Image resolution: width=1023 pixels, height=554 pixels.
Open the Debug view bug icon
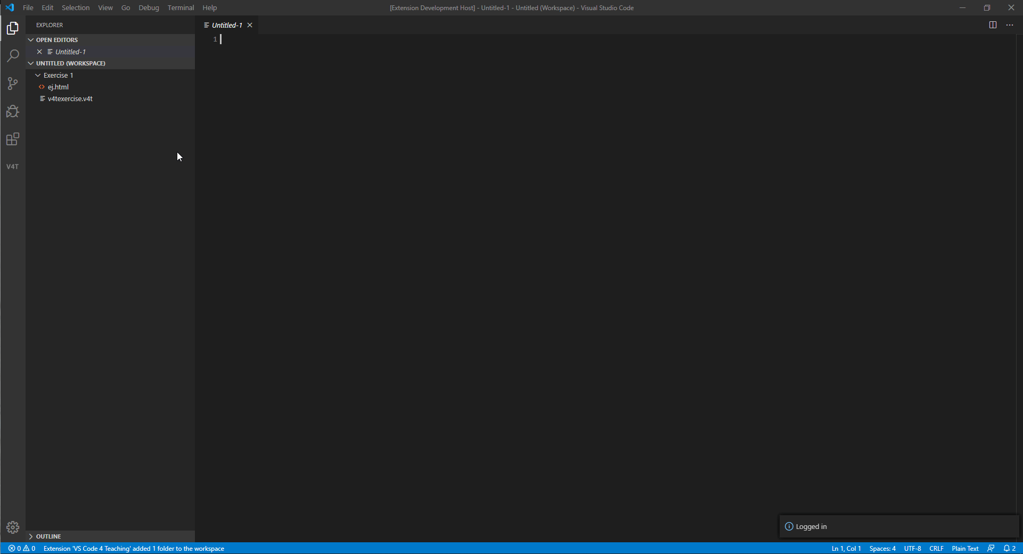pos(13,111)
